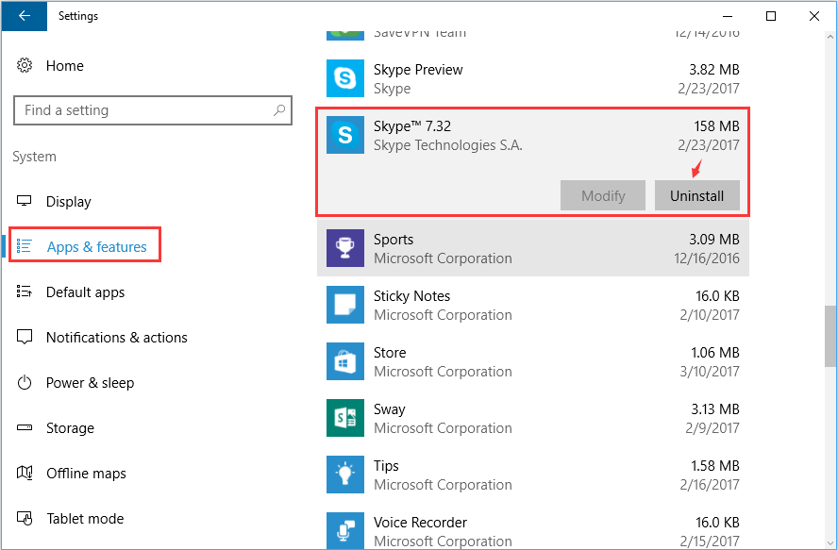The width and height of the screenshot is (838, 550).
Task: Uninstall Skype 7.32
Action: point(696,195)
